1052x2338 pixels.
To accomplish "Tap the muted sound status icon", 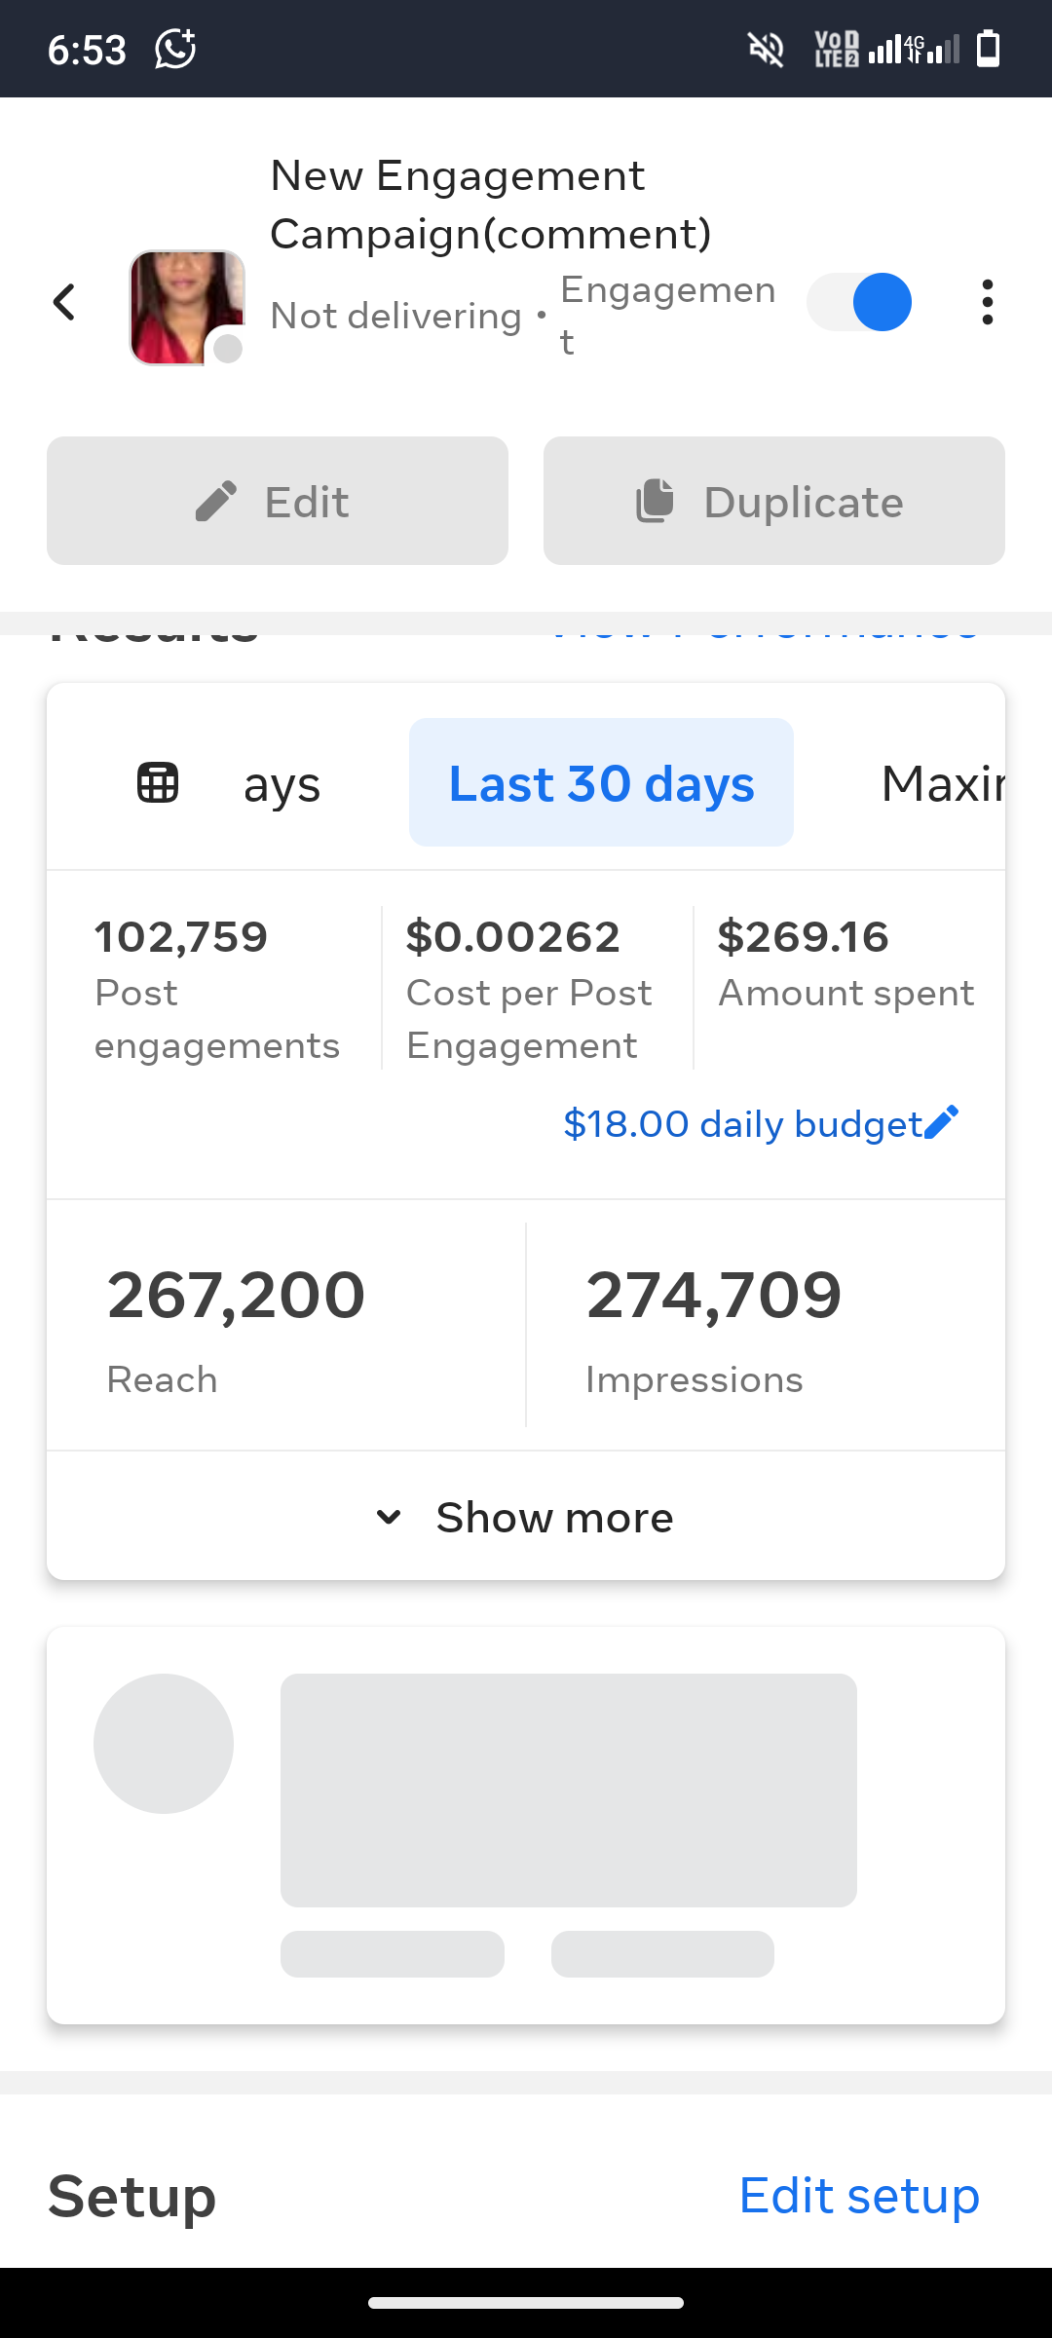I will tap(766, 49).
